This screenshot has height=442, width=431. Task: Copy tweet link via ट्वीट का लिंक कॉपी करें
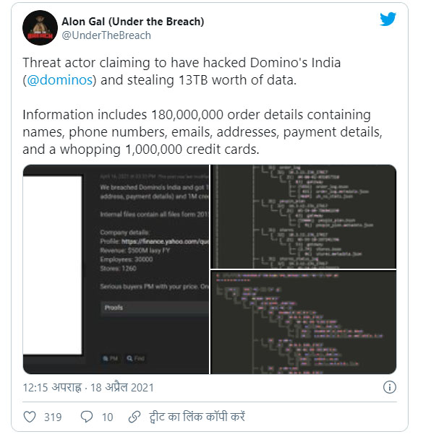[x=197, y=417]
